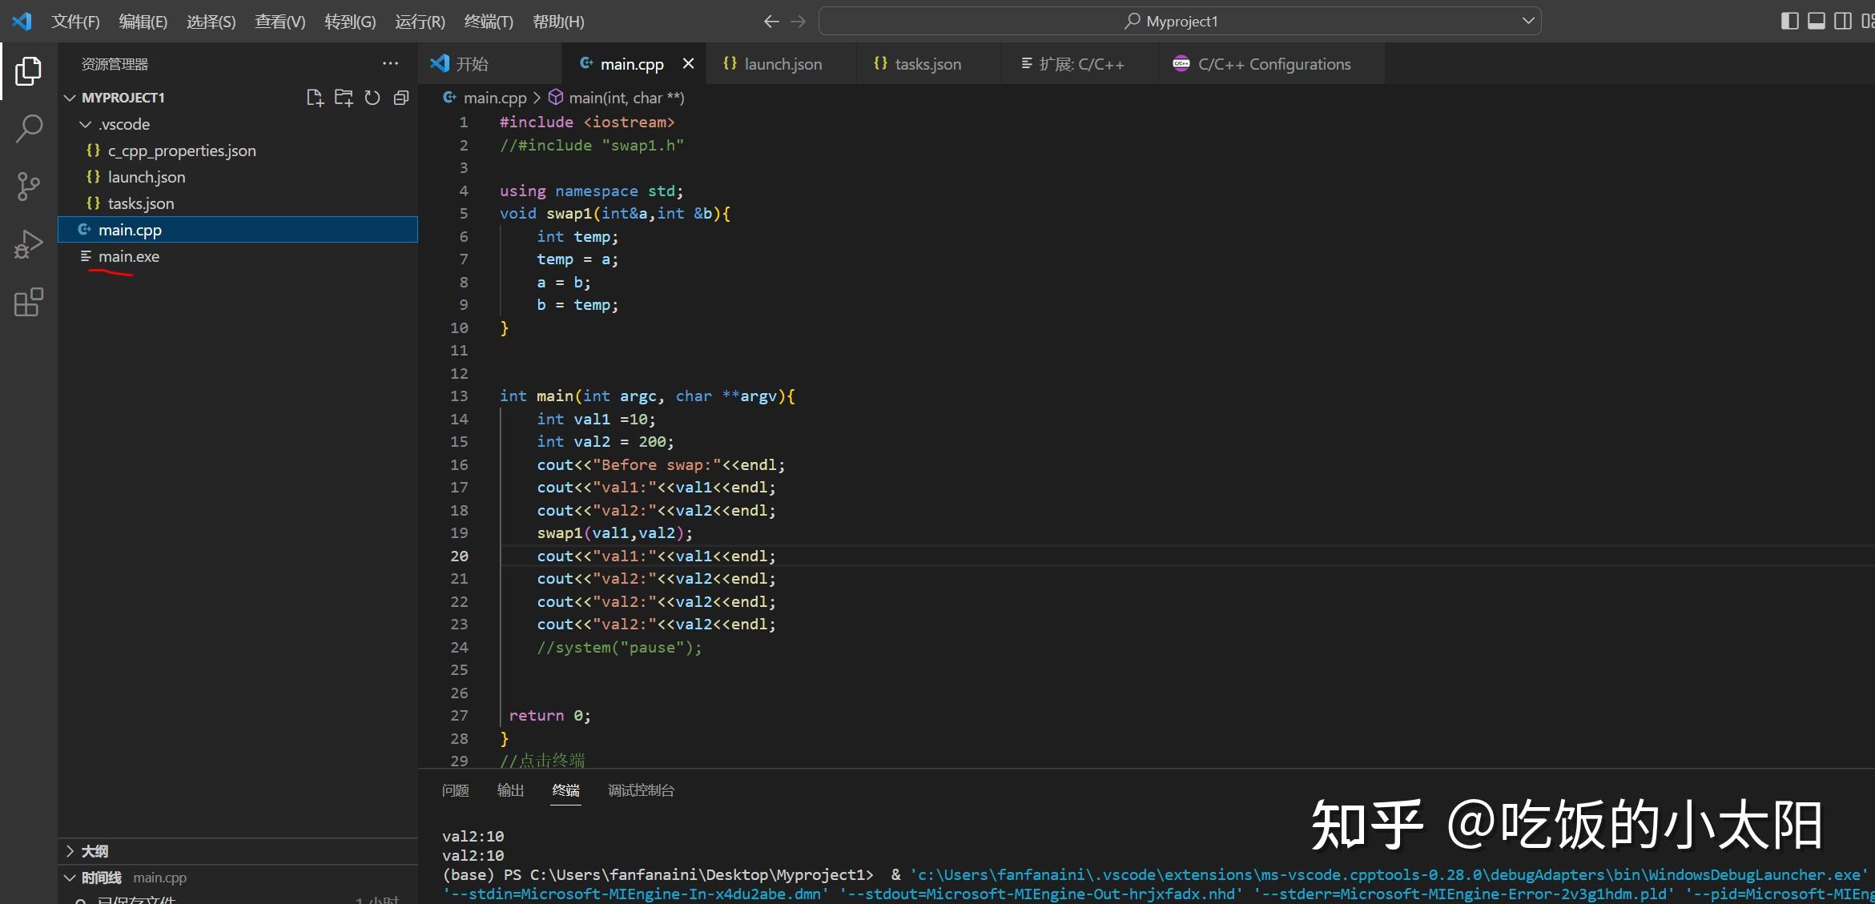Click line number 13 in gutter
This screenshot has width=1875, height=904.
tap(459, 396)
